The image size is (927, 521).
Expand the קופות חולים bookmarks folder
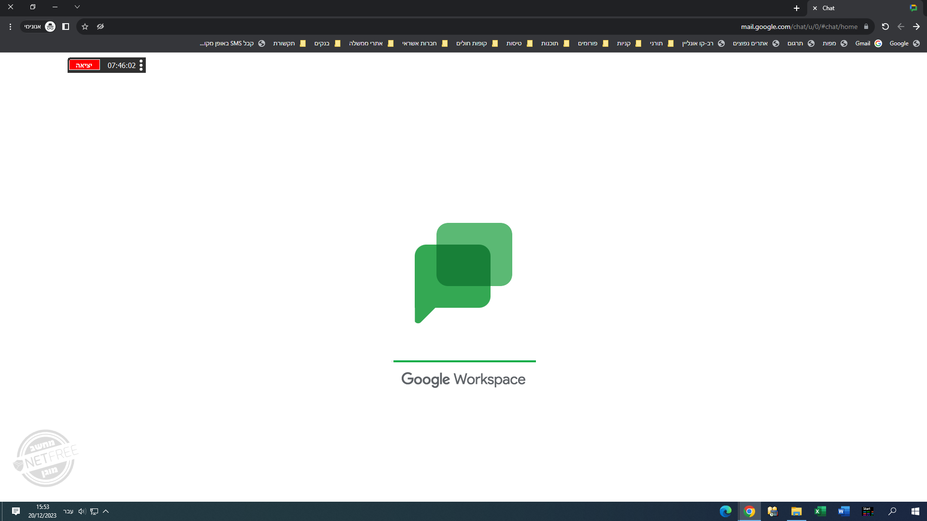(477, 43)
